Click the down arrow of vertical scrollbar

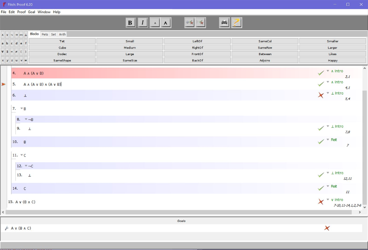(364, 207)
